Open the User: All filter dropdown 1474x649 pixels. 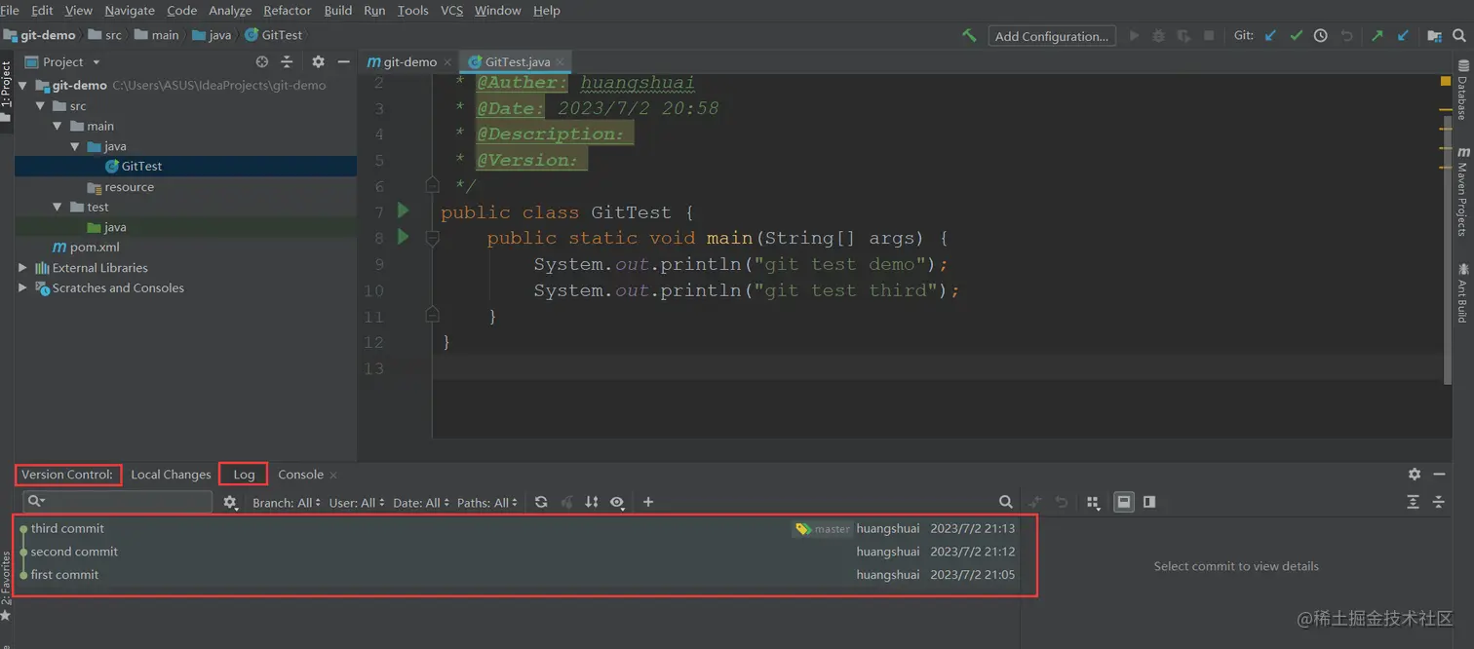coord(357,503)
